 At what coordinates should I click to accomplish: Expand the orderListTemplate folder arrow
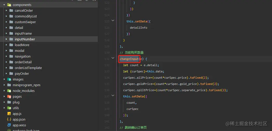click(x=6, y=68)
